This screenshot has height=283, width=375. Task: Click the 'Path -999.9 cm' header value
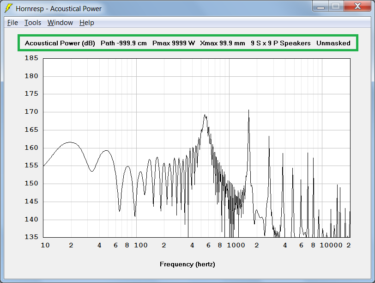[x=124, y=43]
